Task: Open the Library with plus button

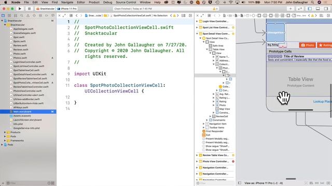Action: point(290,9)
